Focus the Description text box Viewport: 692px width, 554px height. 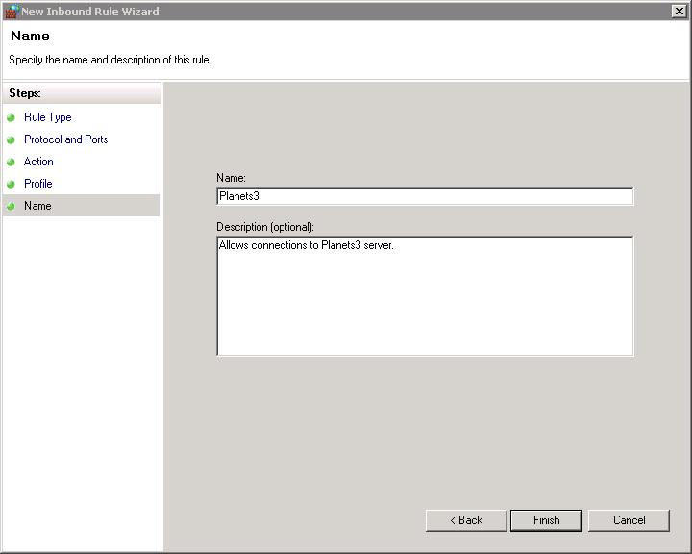tap(425, 296)
